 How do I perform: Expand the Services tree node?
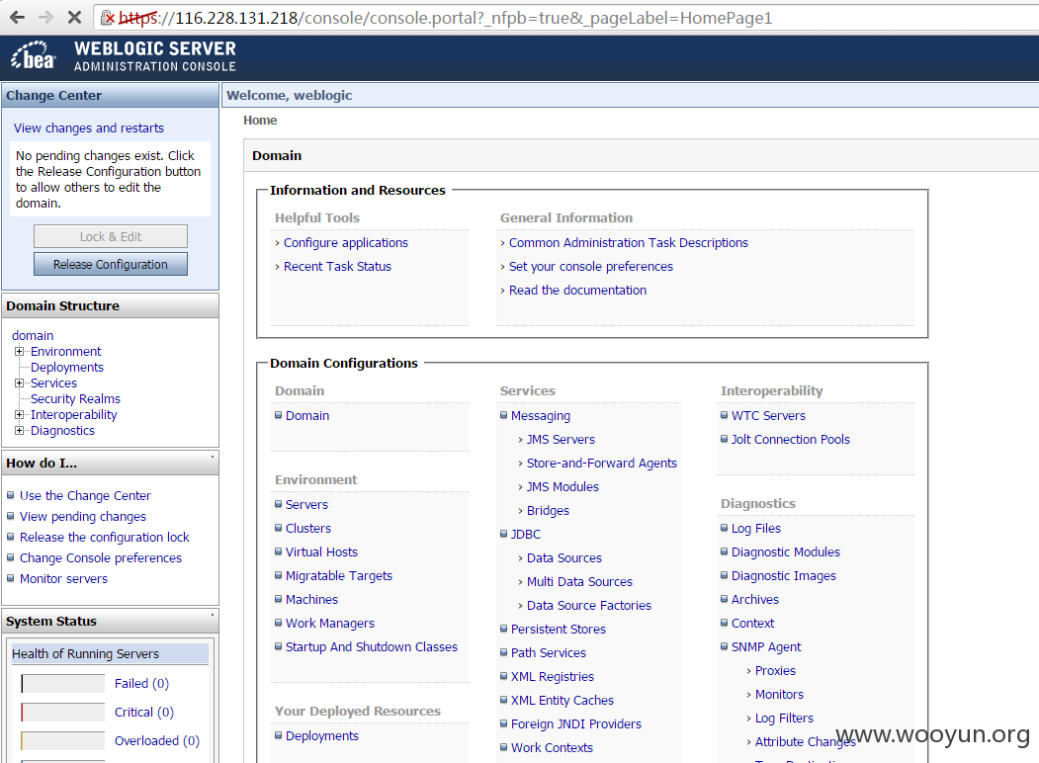(x=19, y=383)
